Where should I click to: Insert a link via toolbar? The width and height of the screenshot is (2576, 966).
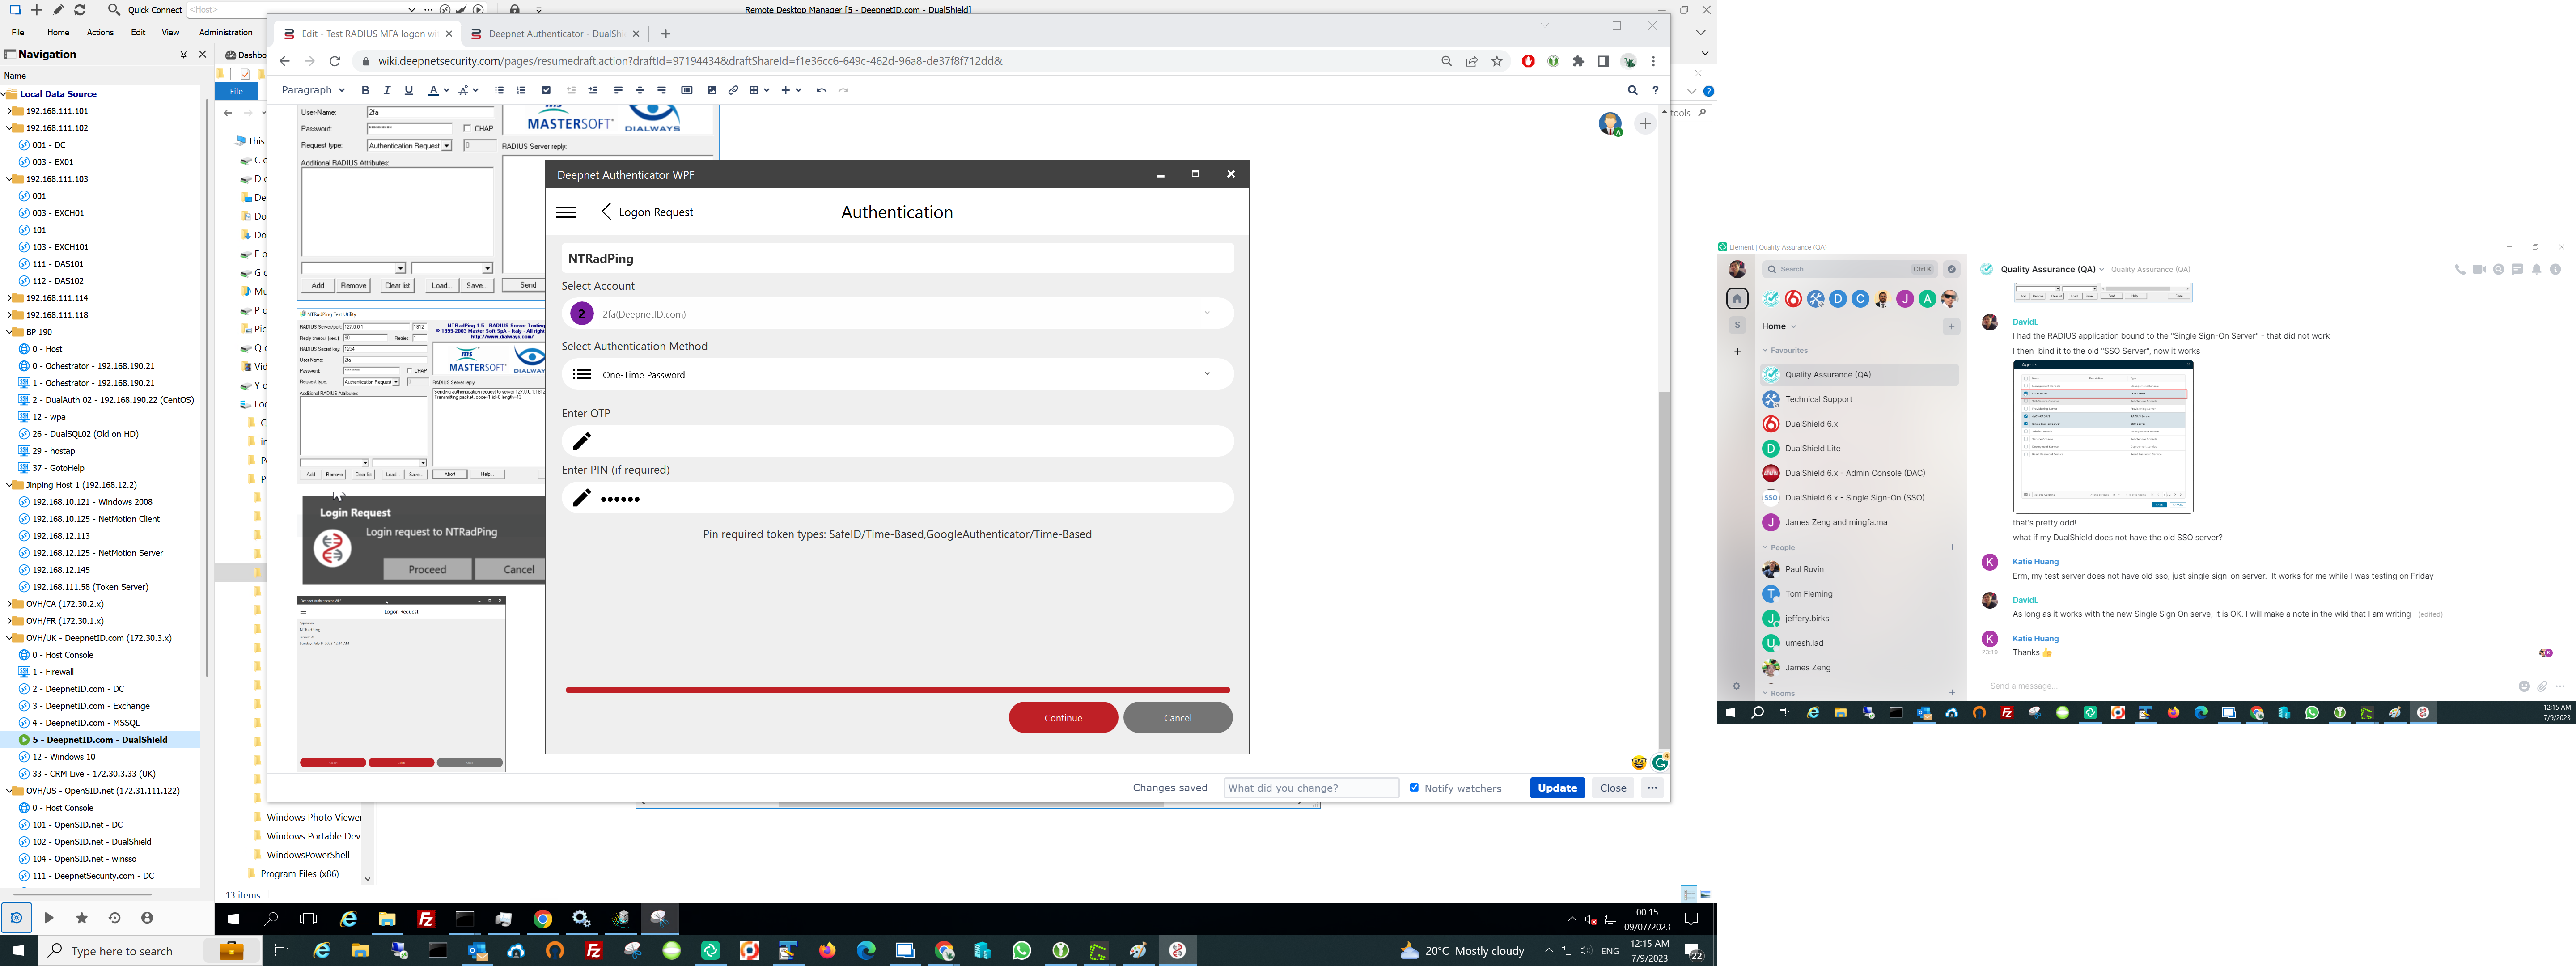(733, 90)
